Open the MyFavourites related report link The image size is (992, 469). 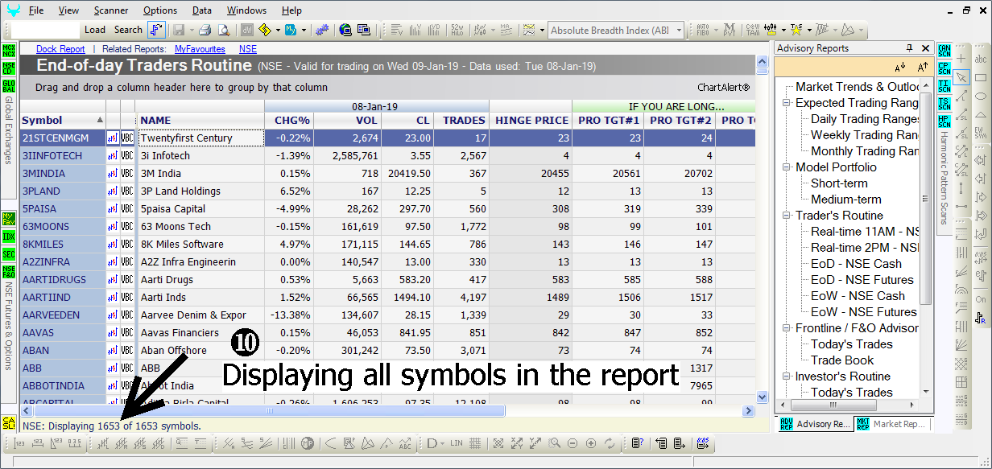tap(200, 49)
